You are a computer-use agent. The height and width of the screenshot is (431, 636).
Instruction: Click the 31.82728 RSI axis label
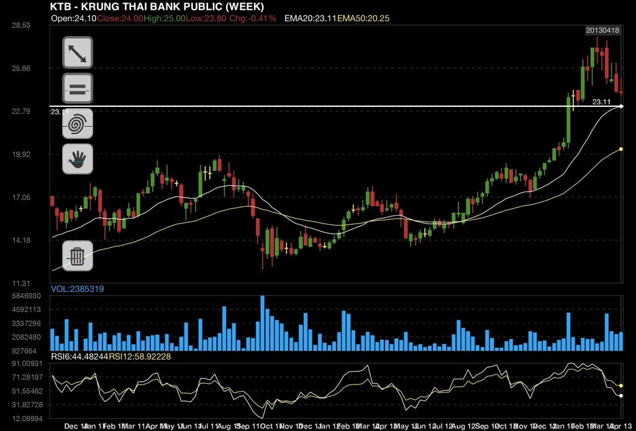(x=27, y=405)
